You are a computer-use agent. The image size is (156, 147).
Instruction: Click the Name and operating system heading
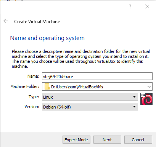(x=47, y=38)
